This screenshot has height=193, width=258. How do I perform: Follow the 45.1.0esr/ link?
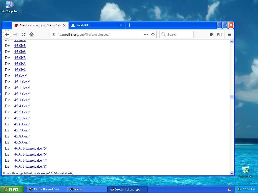22,82
